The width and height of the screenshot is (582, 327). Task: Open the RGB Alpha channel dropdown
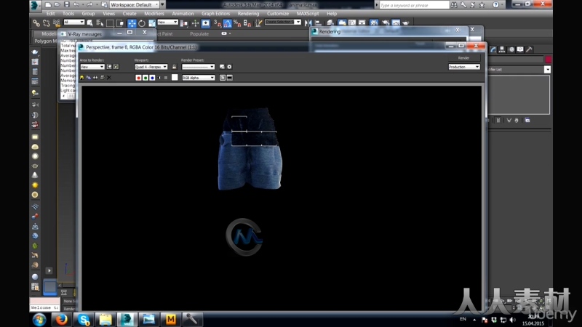tap(198, 77)
